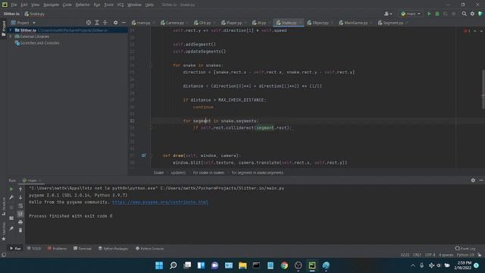Open IDE settings gear in top-right toolbar
This screenshot has width=485, height=273.
pos(472,14)
